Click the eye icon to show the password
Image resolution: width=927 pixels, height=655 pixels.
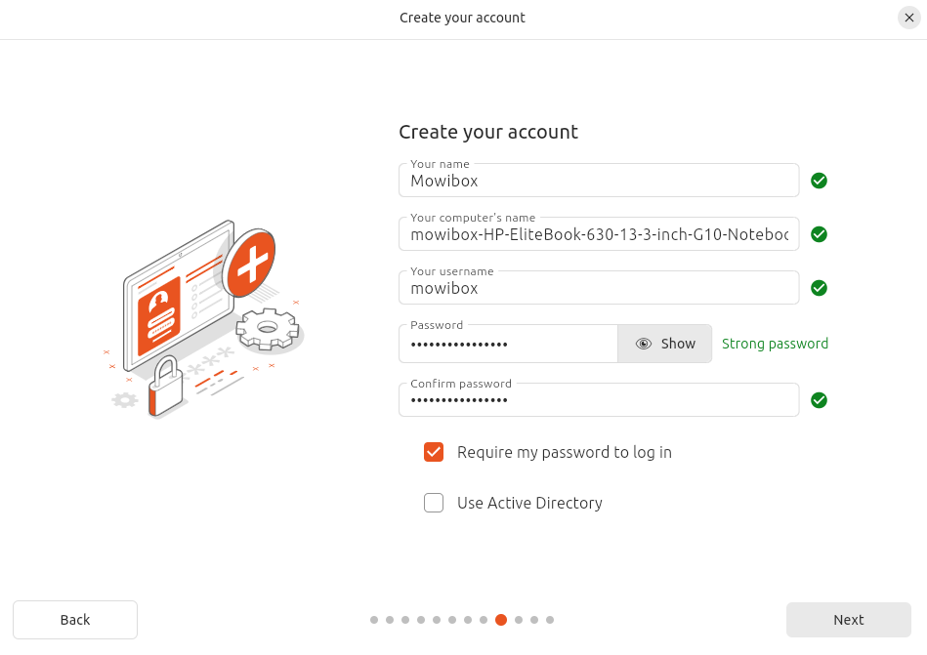pyautogui.click(x=644, y=344)
